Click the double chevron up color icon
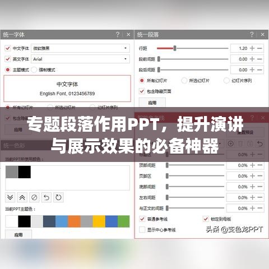The width and height of the screenshot is (269, 269). coord(22,197)
